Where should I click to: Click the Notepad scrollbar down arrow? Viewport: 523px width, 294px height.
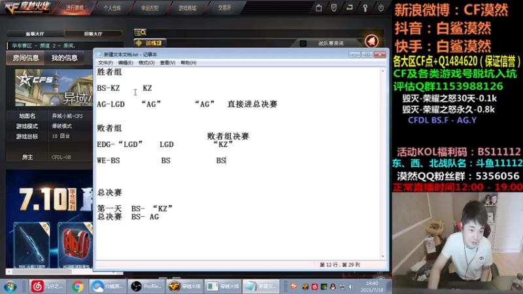(382, 256)
